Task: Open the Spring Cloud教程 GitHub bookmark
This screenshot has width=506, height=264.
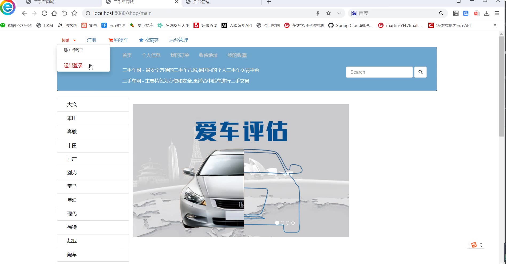Action: (350, 25)
